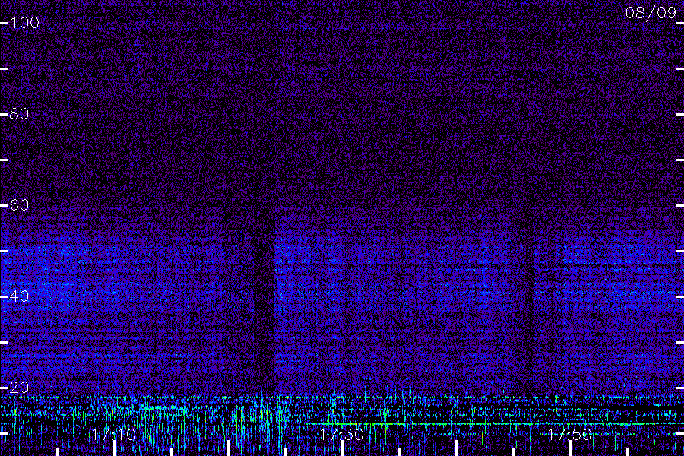
Task: Click the 40 frequency axis label
Action: 19,296
